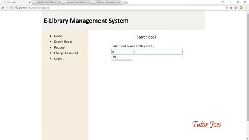Open the Request sidebar link
Viewport: 249px width, 140px height.
60,47
